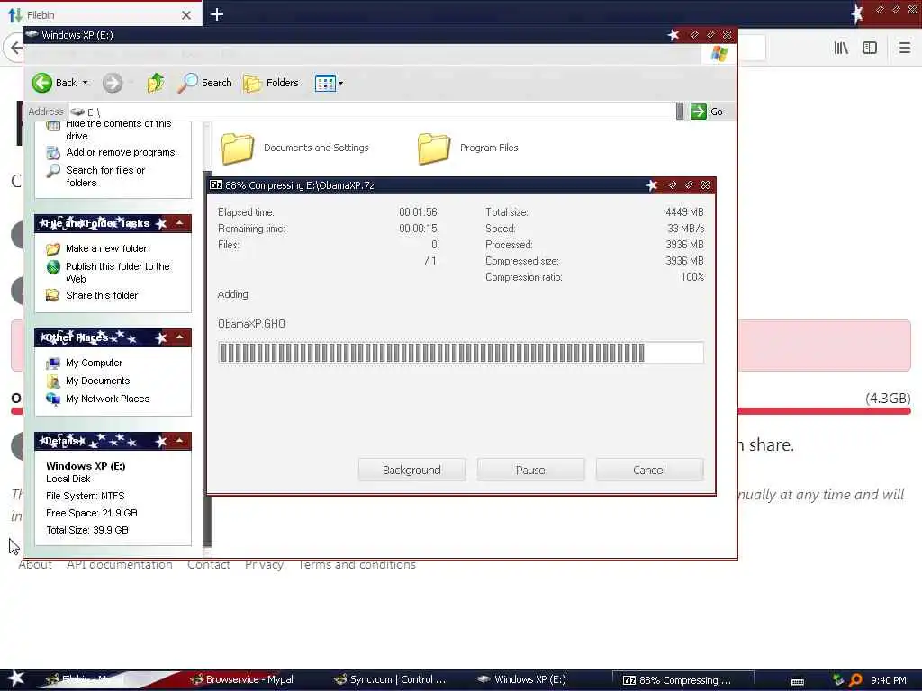922x691 pixels.
Task: Click the E:\ address bar field
Action: pos(372,112)
